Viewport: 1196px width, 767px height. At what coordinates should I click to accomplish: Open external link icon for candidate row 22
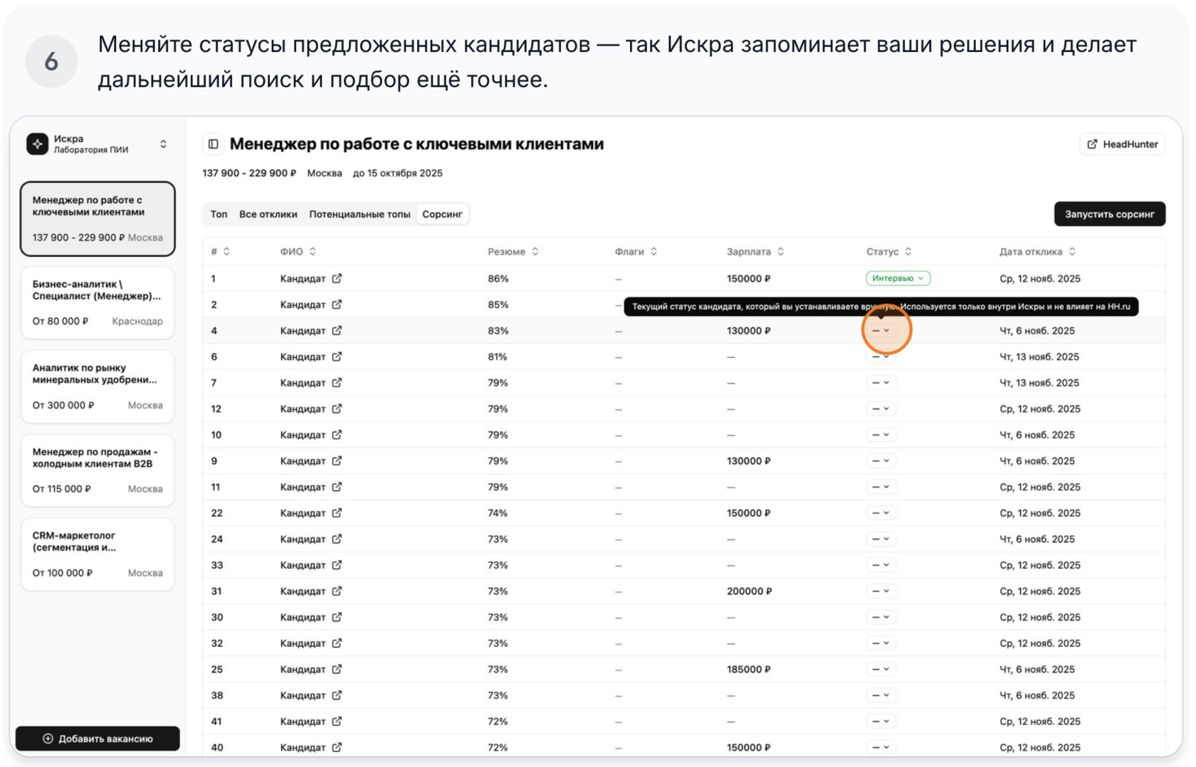(337, 513)
